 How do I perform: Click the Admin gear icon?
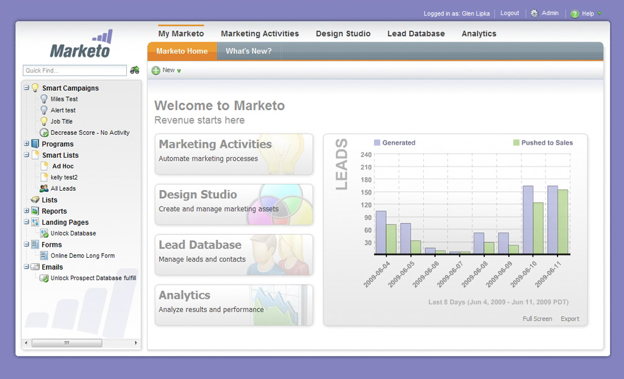534,13
